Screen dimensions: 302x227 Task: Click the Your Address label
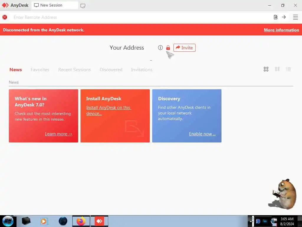click(x=127, y=48)
